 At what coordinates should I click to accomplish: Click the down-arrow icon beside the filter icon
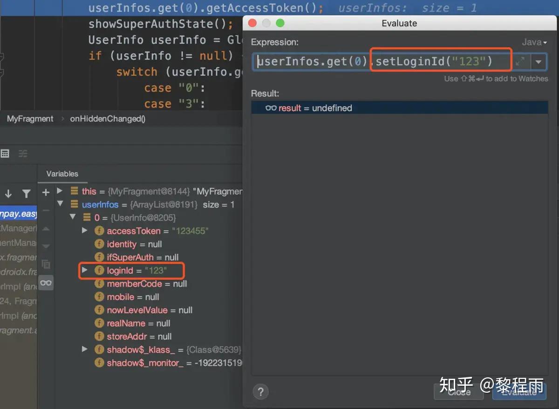pos(7,194)
